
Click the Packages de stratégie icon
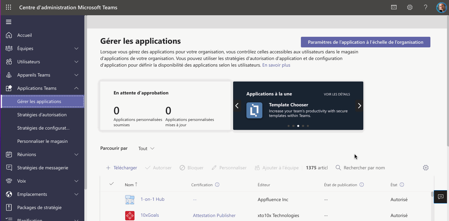pos(9,207)
